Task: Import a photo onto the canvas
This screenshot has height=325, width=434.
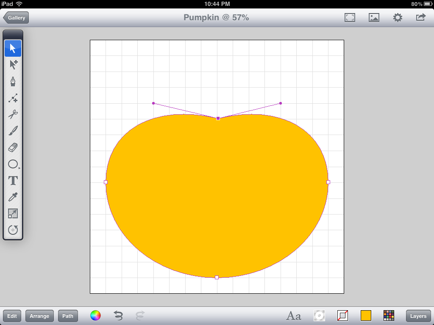Action: coord(374,17)
